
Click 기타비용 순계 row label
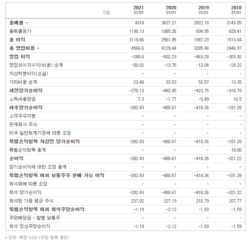pos(23,82)
